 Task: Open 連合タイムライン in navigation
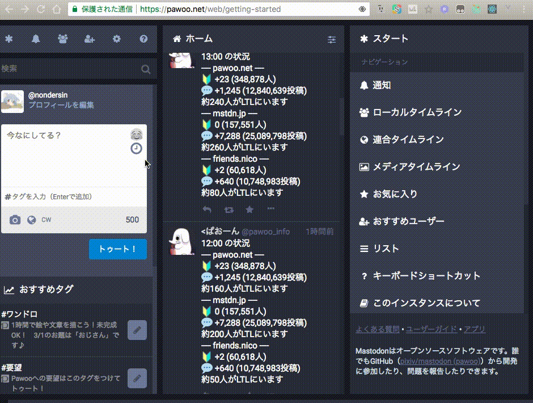[437, 140]
